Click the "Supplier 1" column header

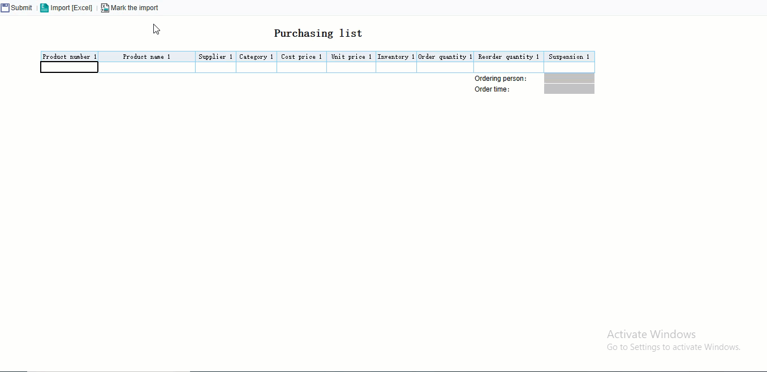coord(216,57)
